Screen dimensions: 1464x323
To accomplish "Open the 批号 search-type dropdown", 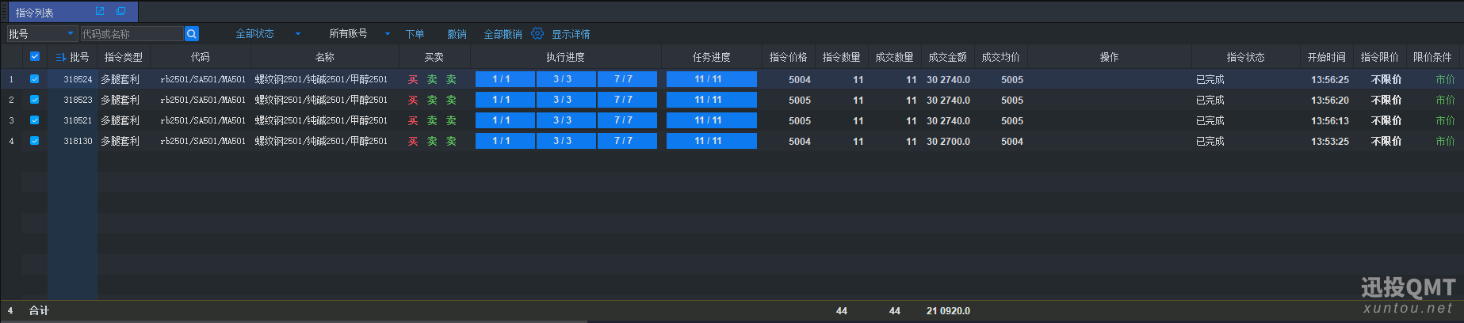I will pos(42,33).
